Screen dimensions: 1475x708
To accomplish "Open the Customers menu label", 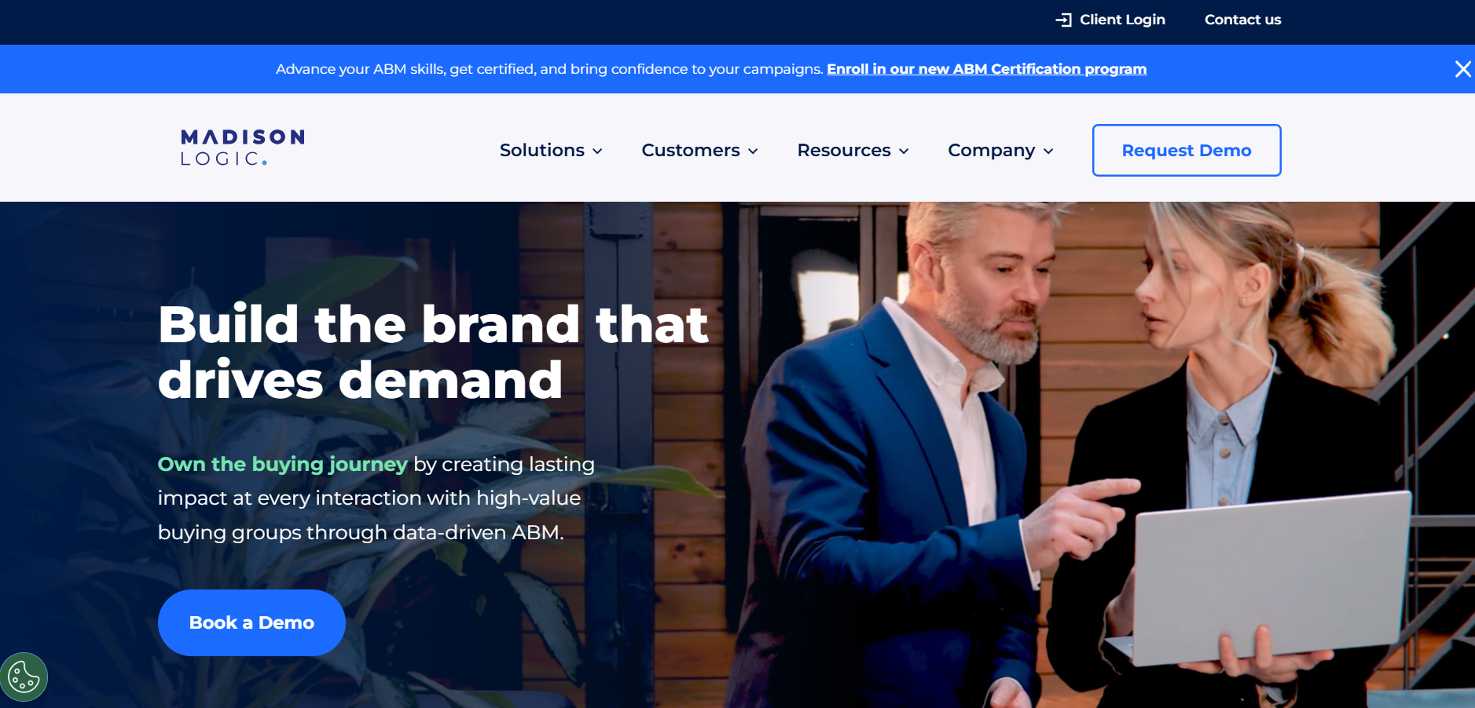I will tap(690, 150).
